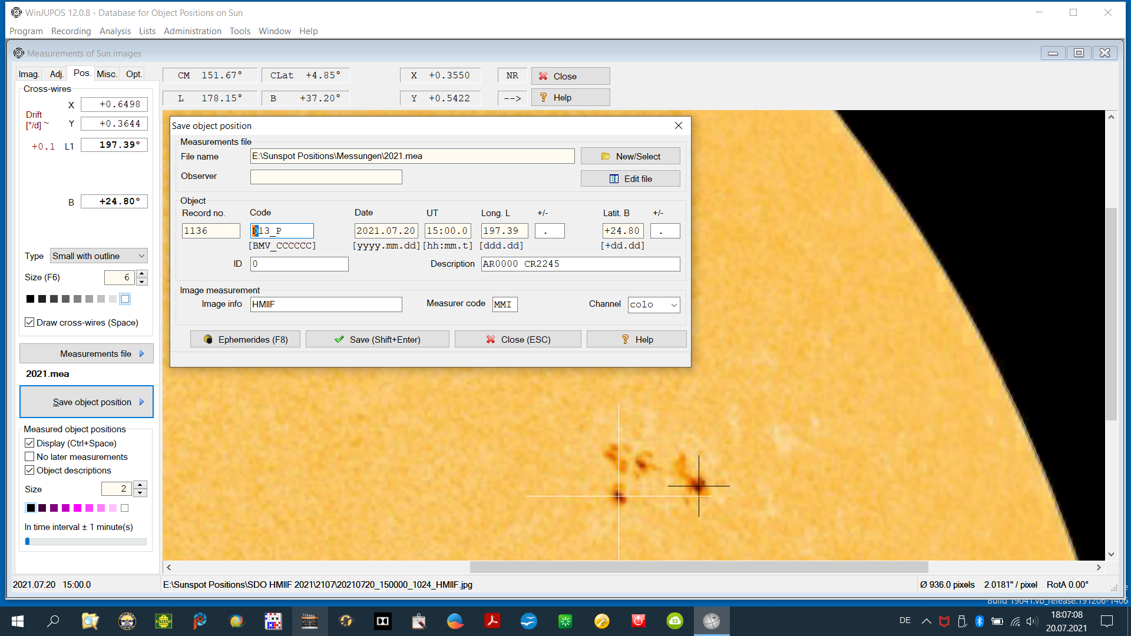Click the folder icon on New/Select button
Viewport: 1131px width, 636px height.
coord(606,155)
